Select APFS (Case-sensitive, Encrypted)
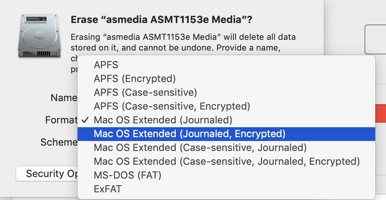 [172, 106]
